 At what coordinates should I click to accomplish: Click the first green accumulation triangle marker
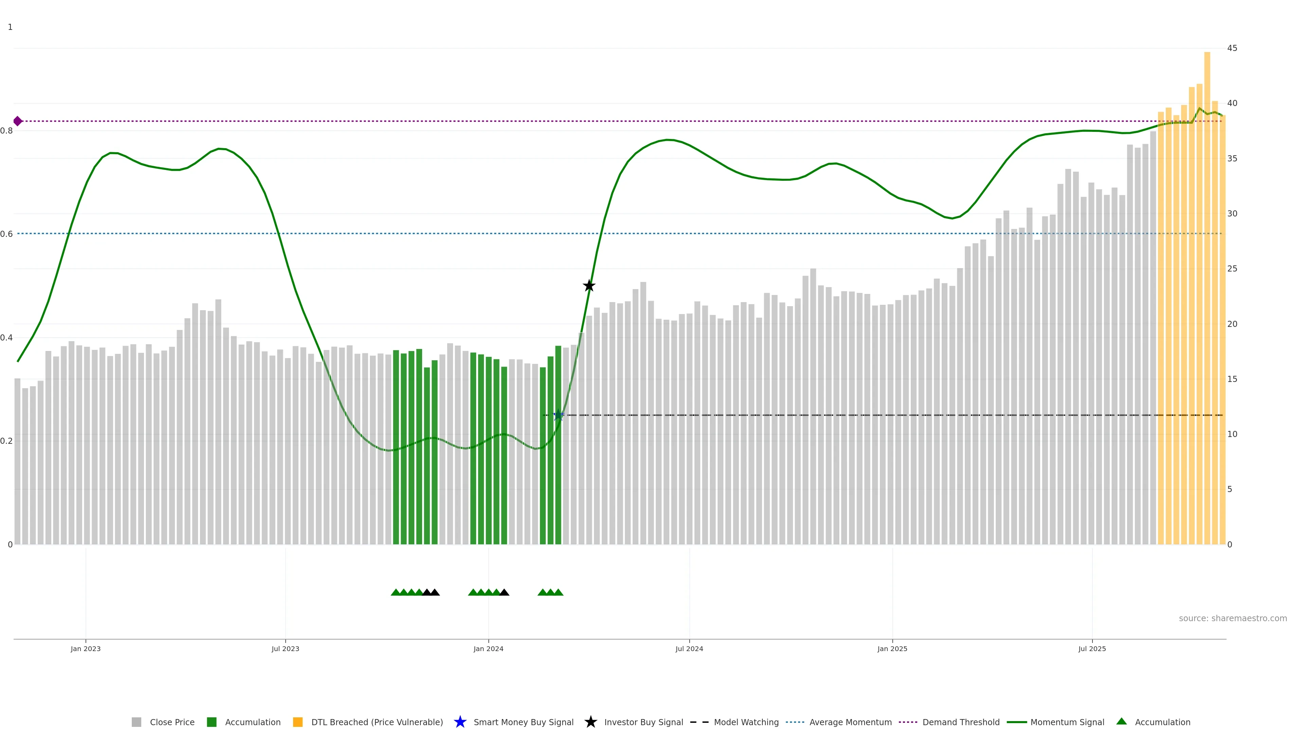point(396,592)
